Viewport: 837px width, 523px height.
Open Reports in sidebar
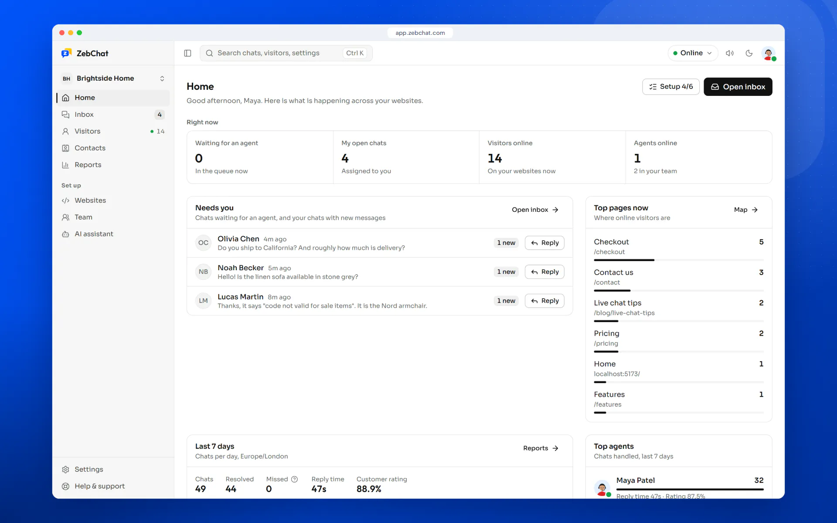click(113, 165)
